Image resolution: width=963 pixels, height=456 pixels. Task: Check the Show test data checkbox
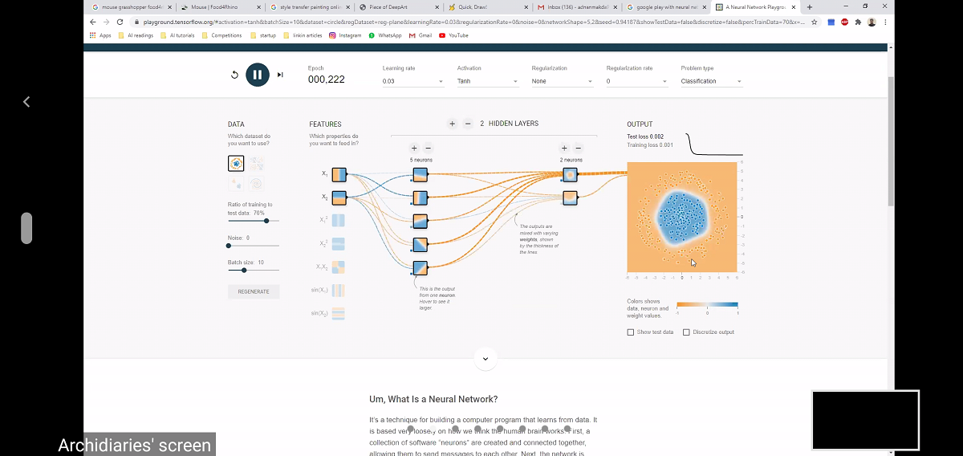[x=631, y=332]
